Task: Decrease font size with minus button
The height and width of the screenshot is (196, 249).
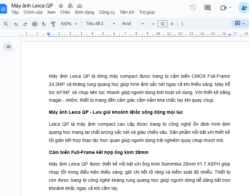Action: click(153, 24)
